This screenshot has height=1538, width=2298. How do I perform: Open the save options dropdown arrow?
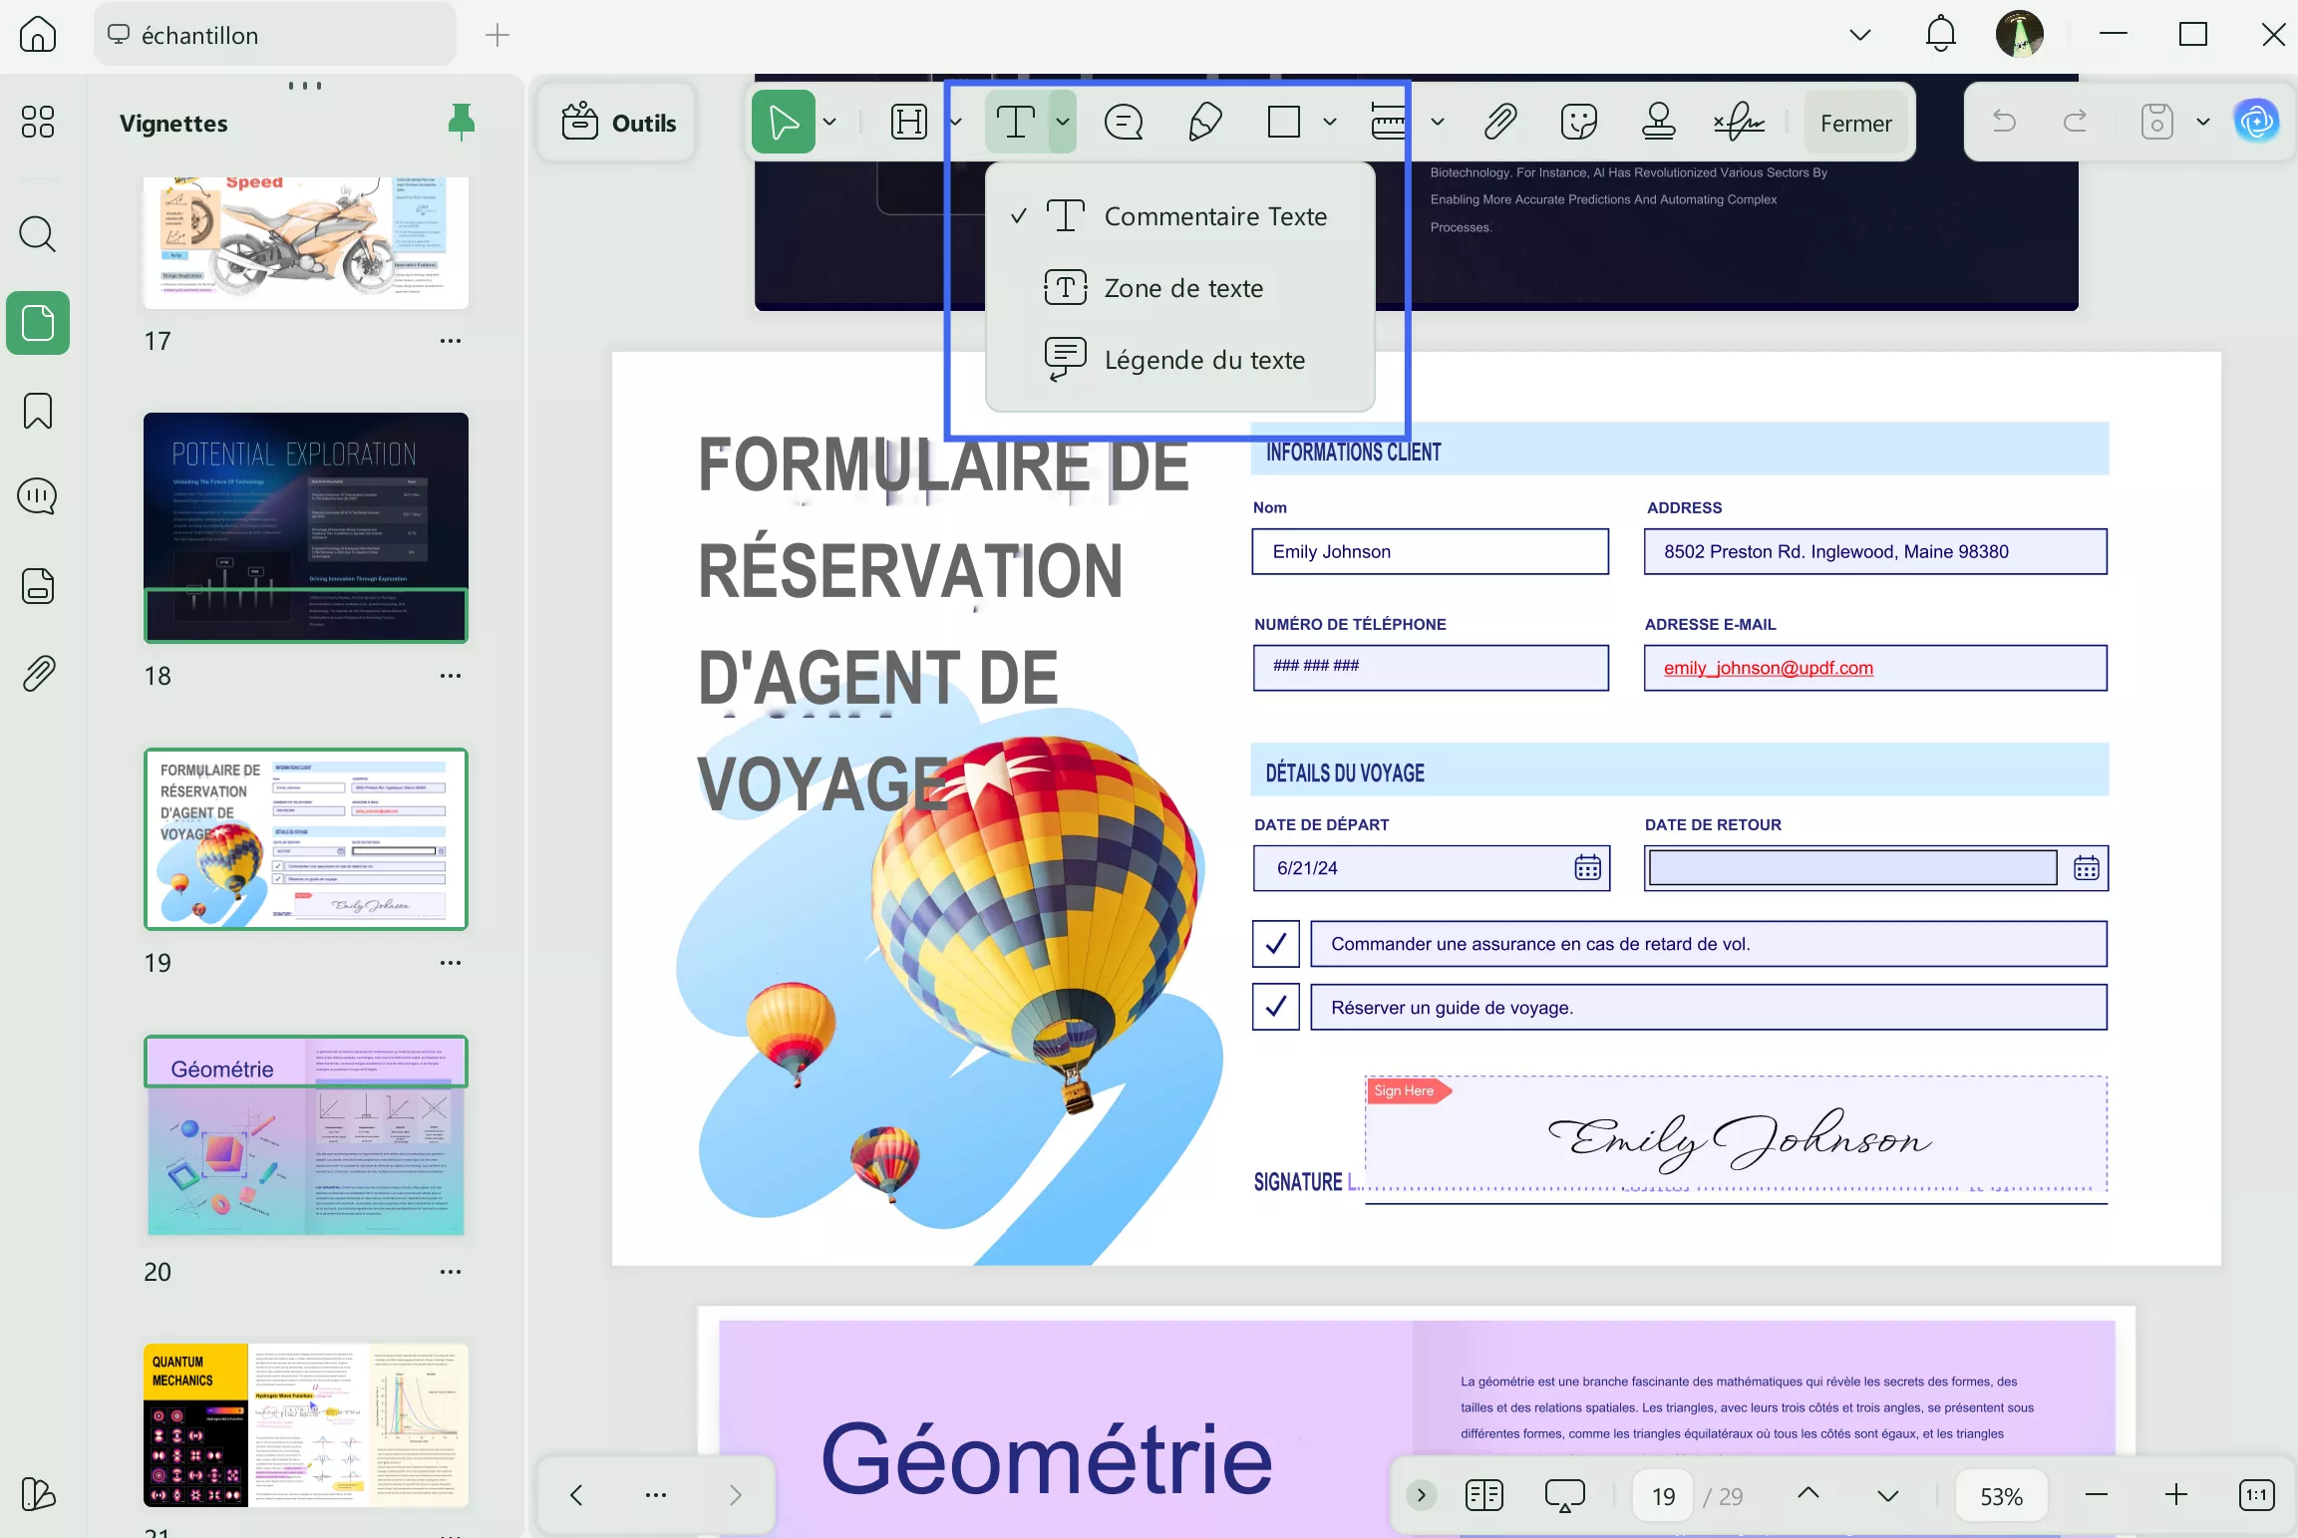pyautogui.click(x=2203, y=123)
